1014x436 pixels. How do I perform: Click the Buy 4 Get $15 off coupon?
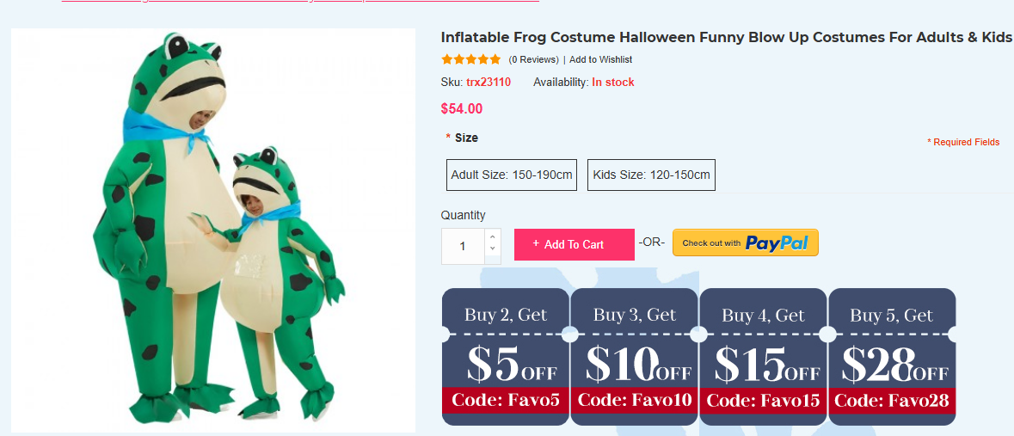(763, 356)
